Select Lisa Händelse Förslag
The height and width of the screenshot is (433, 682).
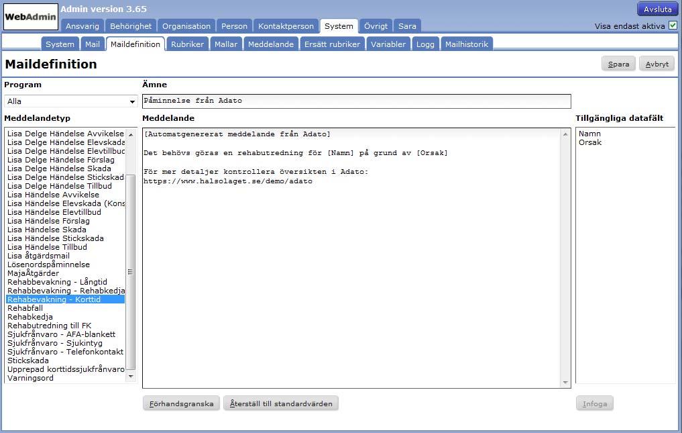pos(66,221)
